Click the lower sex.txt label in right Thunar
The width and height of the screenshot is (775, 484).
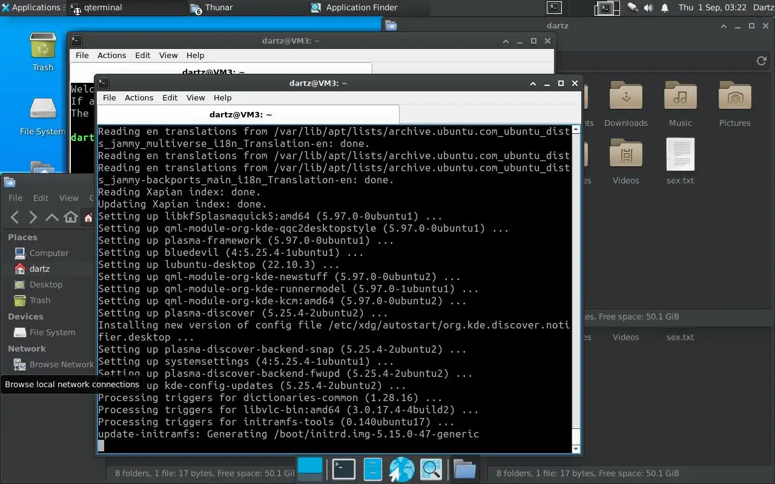click(680, 337)
